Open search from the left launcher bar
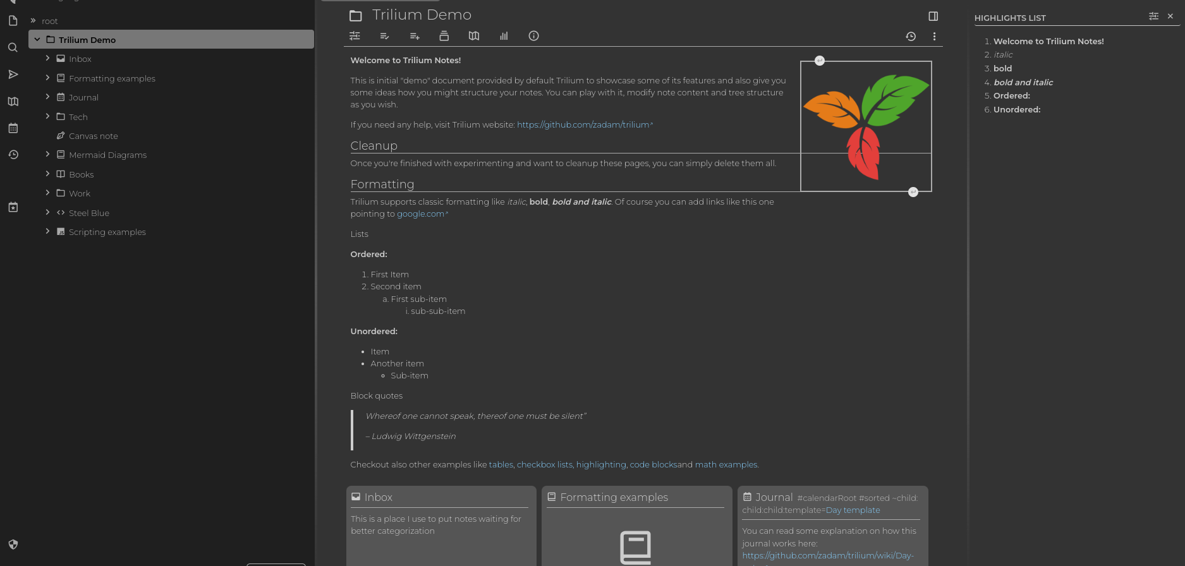The height and width of the screenshot is (566, 1185). [x=13, y=47]
